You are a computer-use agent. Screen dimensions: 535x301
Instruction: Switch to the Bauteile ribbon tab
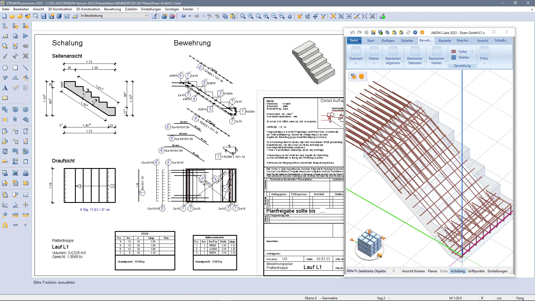[445, 41]
